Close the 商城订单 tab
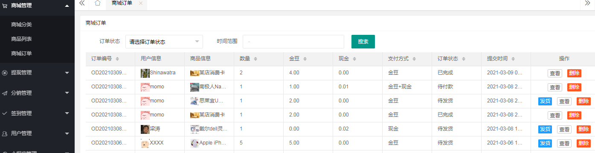The width and height of the screenshot is (595, 153). click(141, 3)
